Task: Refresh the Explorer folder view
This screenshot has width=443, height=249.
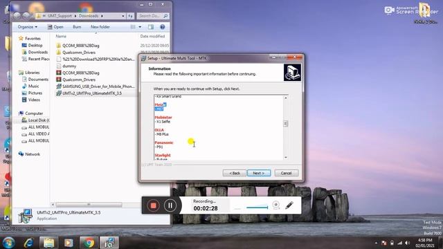Action: pos(130,16)
